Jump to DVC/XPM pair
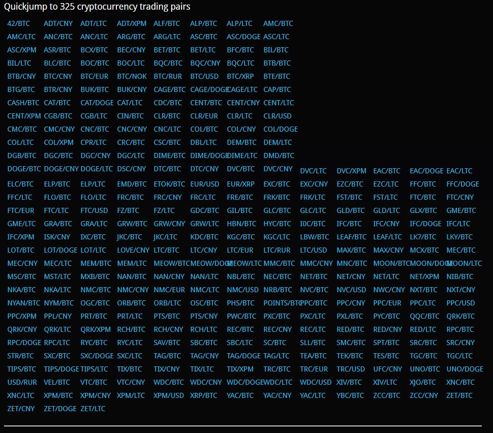 [x=351, y=171]
